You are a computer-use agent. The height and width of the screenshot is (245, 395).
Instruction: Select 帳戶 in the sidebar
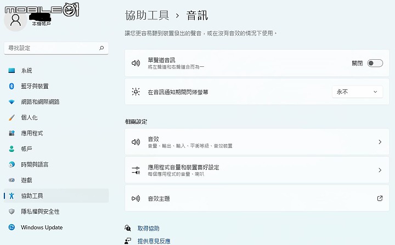[x=56, y=149]
